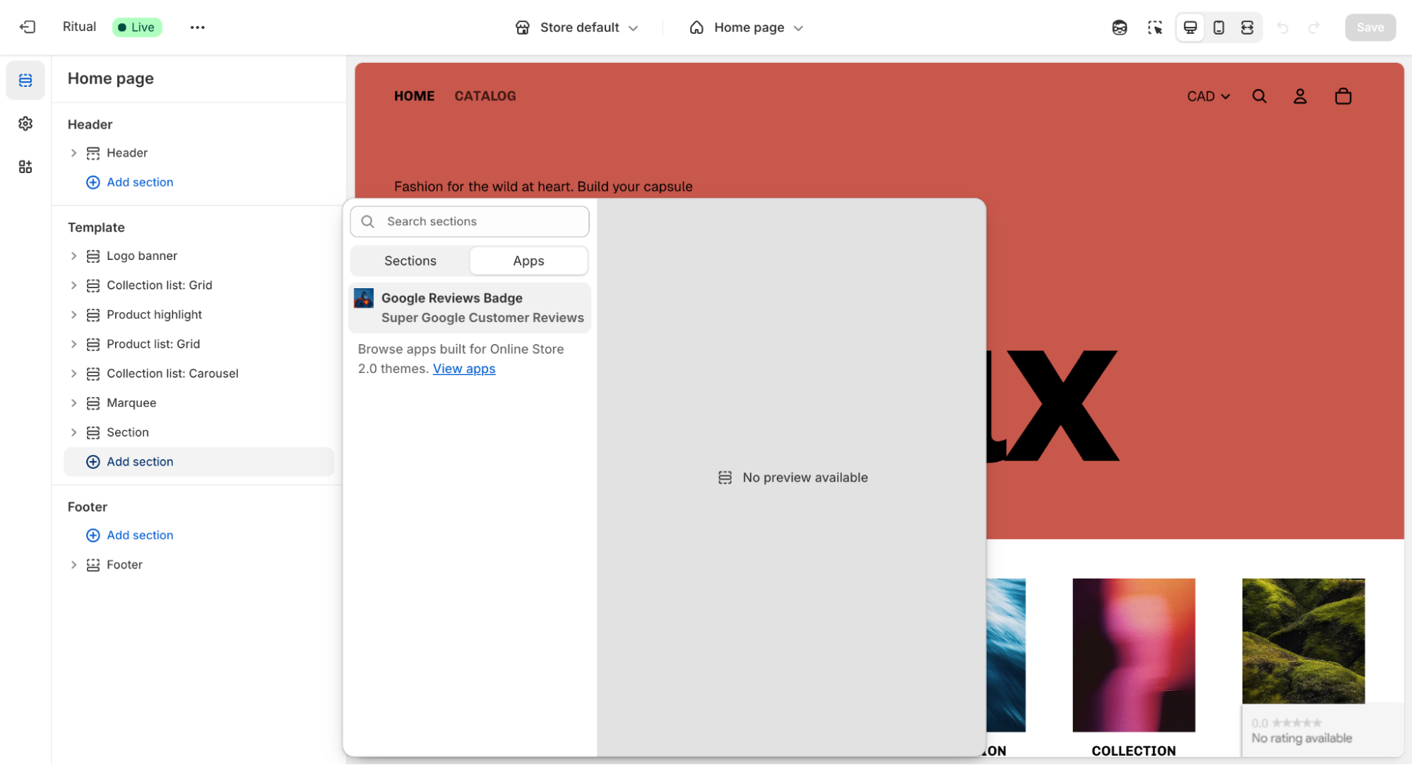This screenshot has width=1412, height=765.
Task: Click CATALOG in the store navigation
Action: tap(485, 96)
